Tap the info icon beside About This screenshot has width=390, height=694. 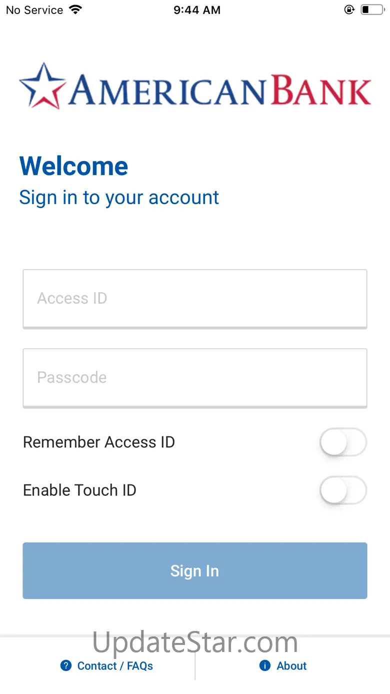coord(265,665)
